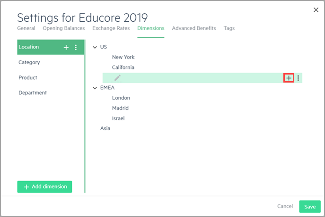Go to the Exchange Rates tab

pos(111,28)
